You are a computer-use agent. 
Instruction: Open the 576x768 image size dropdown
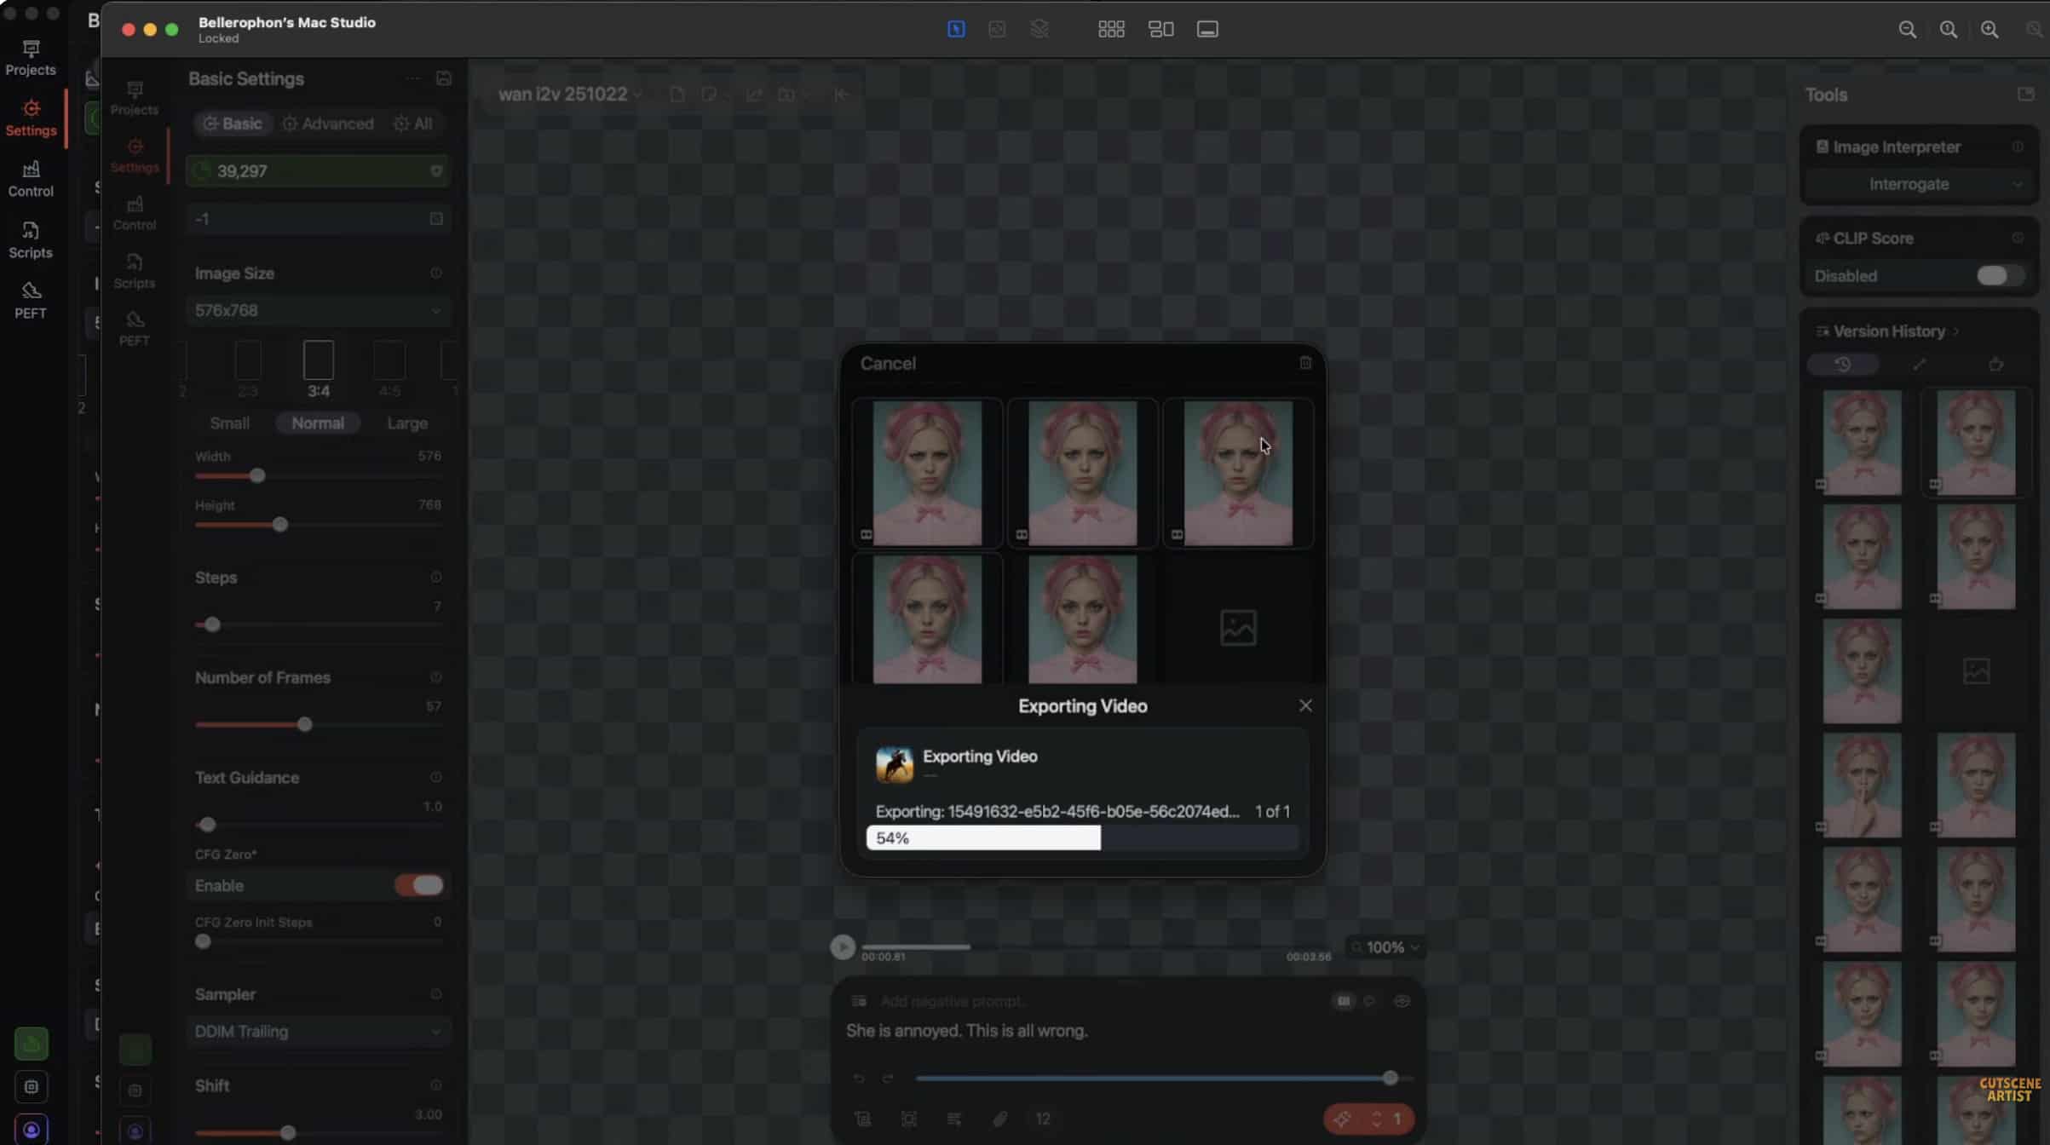[x=318, y=311]
